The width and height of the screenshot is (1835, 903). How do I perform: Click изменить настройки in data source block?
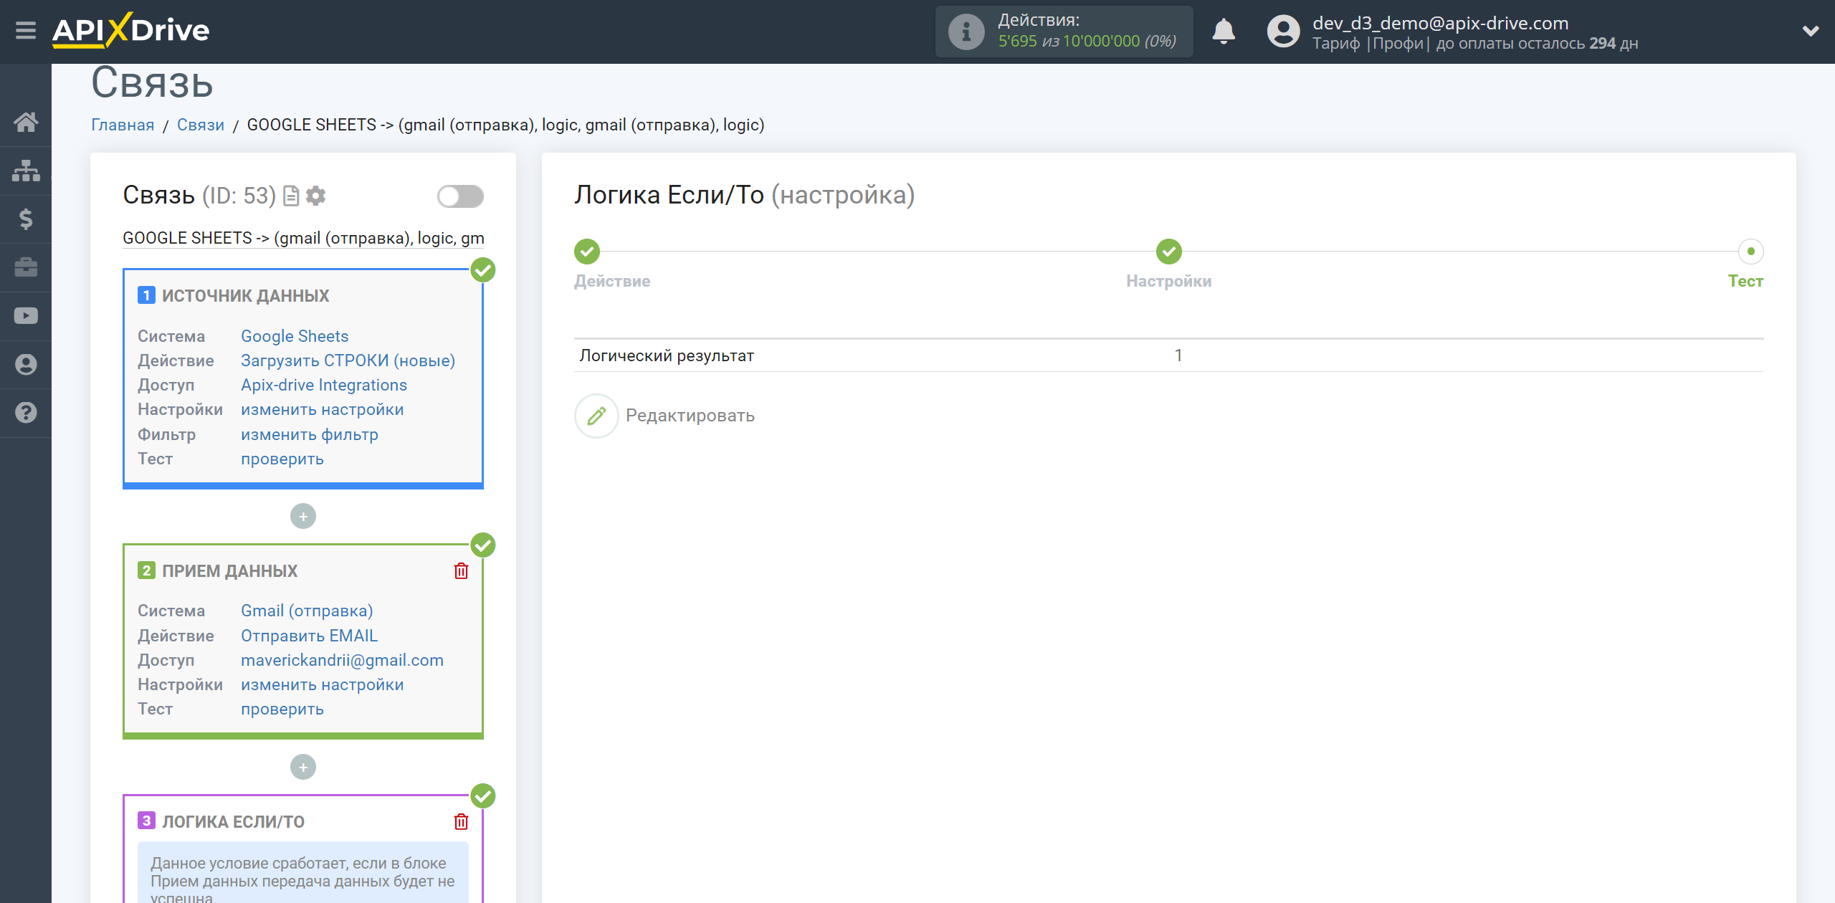coord(323,409)
